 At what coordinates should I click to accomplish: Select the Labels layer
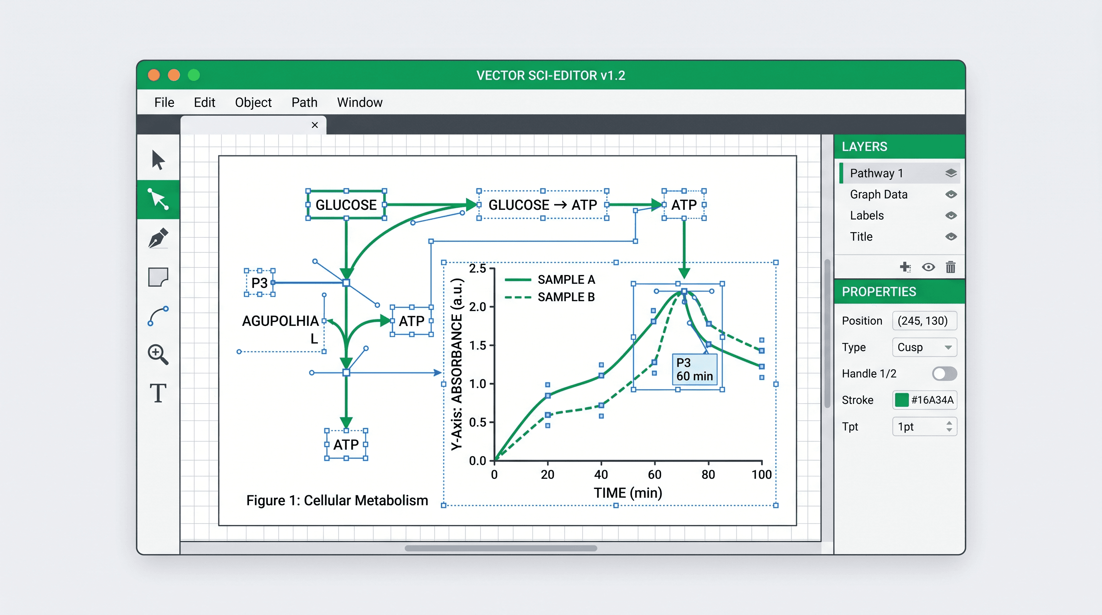[899, 215]
